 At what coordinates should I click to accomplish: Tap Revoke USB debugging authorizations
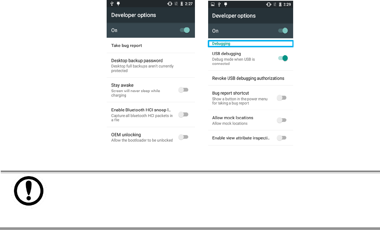[251, 78]
